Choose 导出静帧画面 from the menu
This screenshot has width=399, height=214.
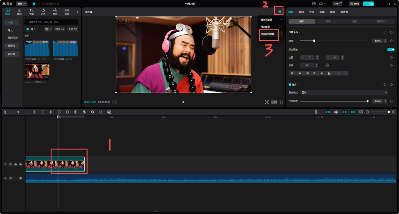[267, 34]
